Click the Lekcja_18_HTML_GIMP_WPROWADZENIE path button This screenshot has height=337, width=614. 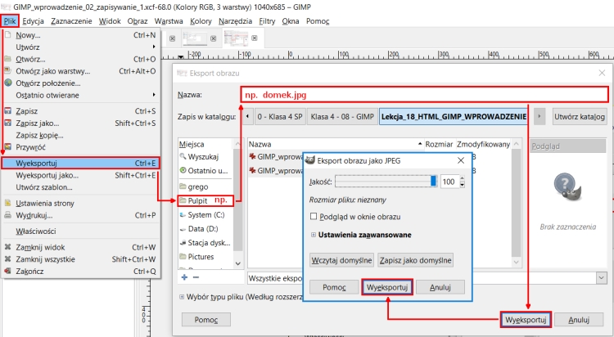454,117
